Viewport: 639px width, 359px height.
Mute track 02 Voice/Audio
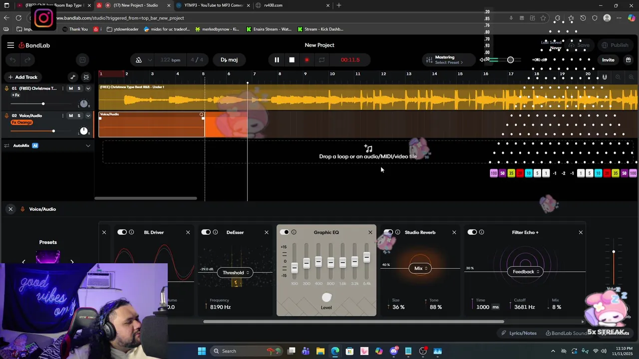[x=70, y=116]
